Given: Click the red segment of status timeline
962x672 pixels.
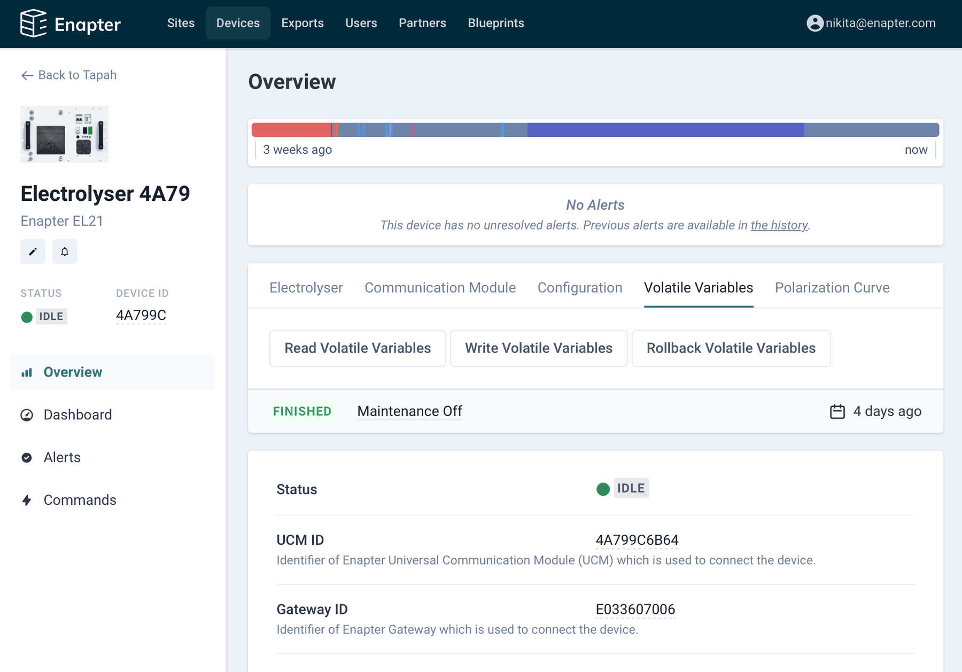Looking at the screenshot, I should click(291, 130).
